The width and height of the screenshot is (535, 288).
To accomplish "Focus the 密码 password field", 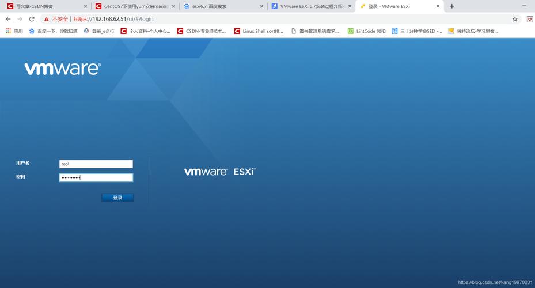I will [x=96, y=177].
